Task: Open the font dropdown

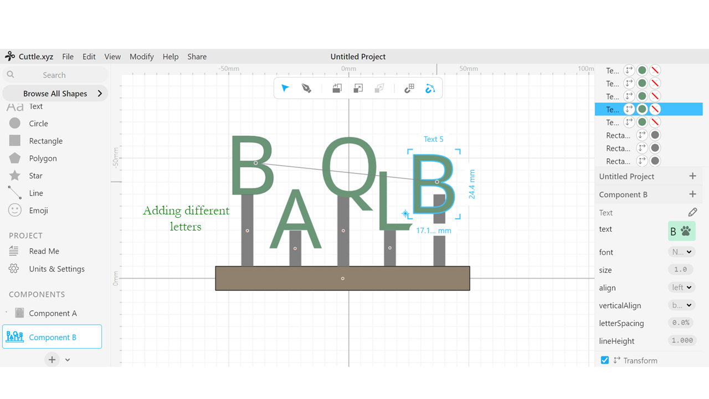Action: click(x=681, y=252)
